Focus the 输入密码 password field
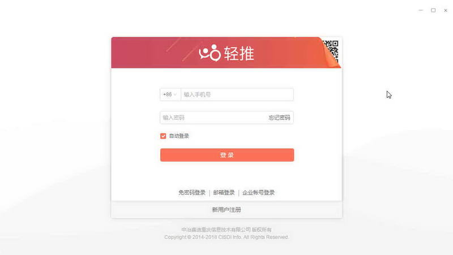 213,118
